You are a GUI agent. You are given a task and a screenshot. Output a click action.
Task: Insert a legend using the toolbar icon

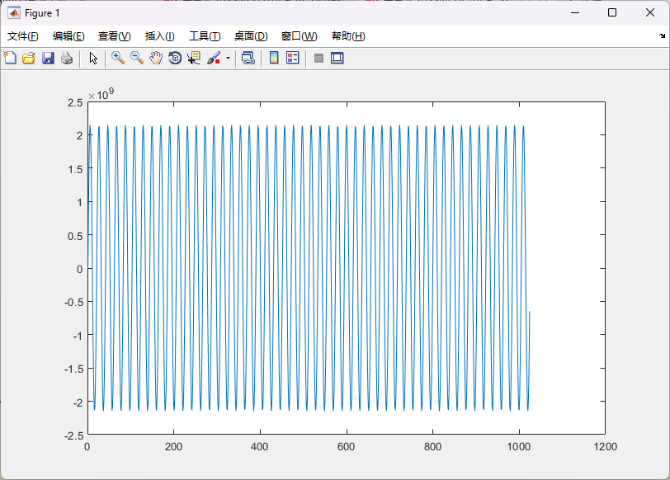pos(292,58)
